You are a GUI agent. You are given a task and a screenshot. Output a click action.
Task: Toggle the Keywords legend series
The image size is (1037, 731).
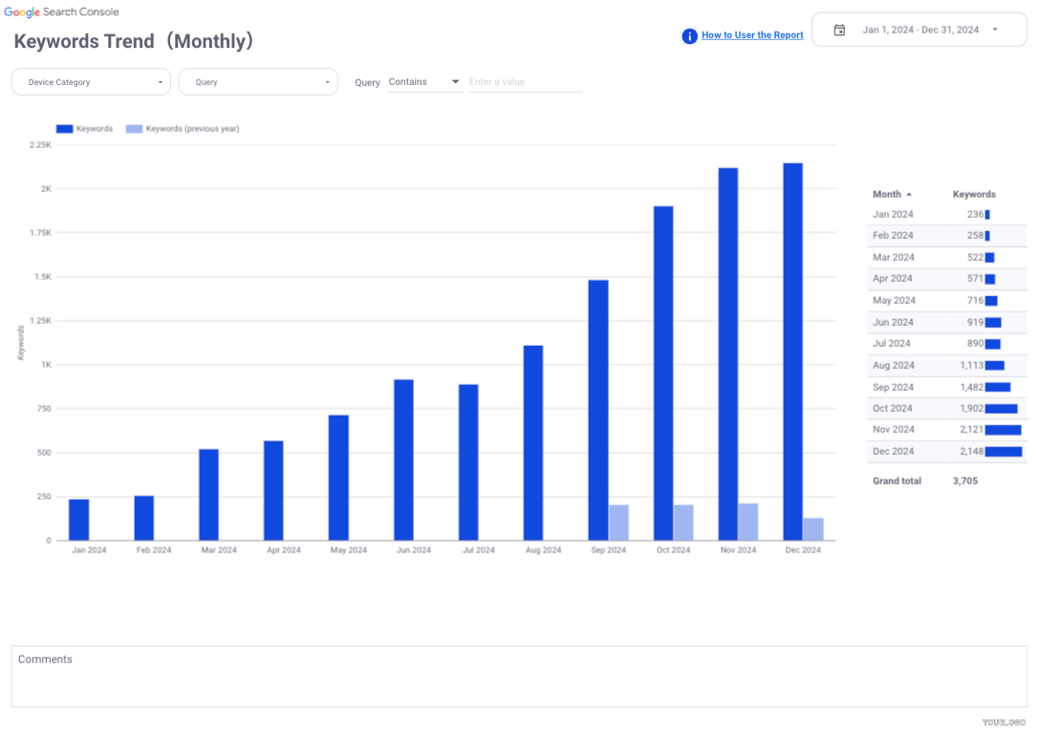click(84, 128)
